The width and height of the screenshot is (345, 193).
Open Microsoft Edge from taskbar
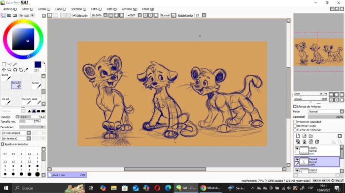tap(168, 188)
